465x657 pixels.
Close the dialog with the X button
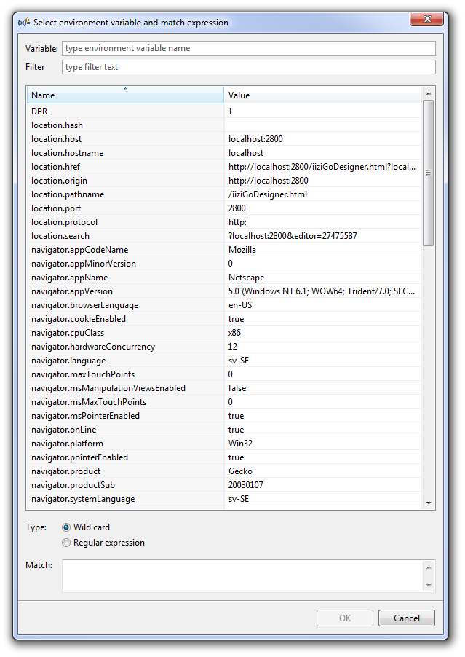[x=427, y=19]
